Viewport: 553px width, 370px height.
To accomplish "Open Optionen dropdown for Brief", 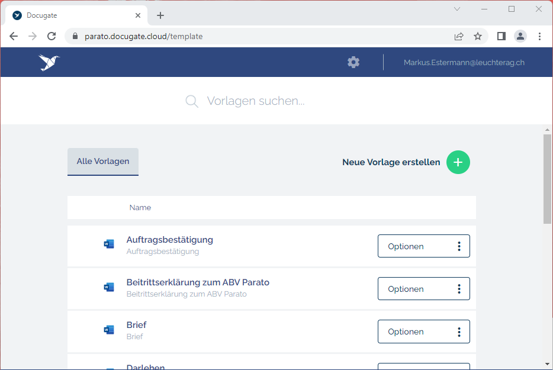I will 423,332.
